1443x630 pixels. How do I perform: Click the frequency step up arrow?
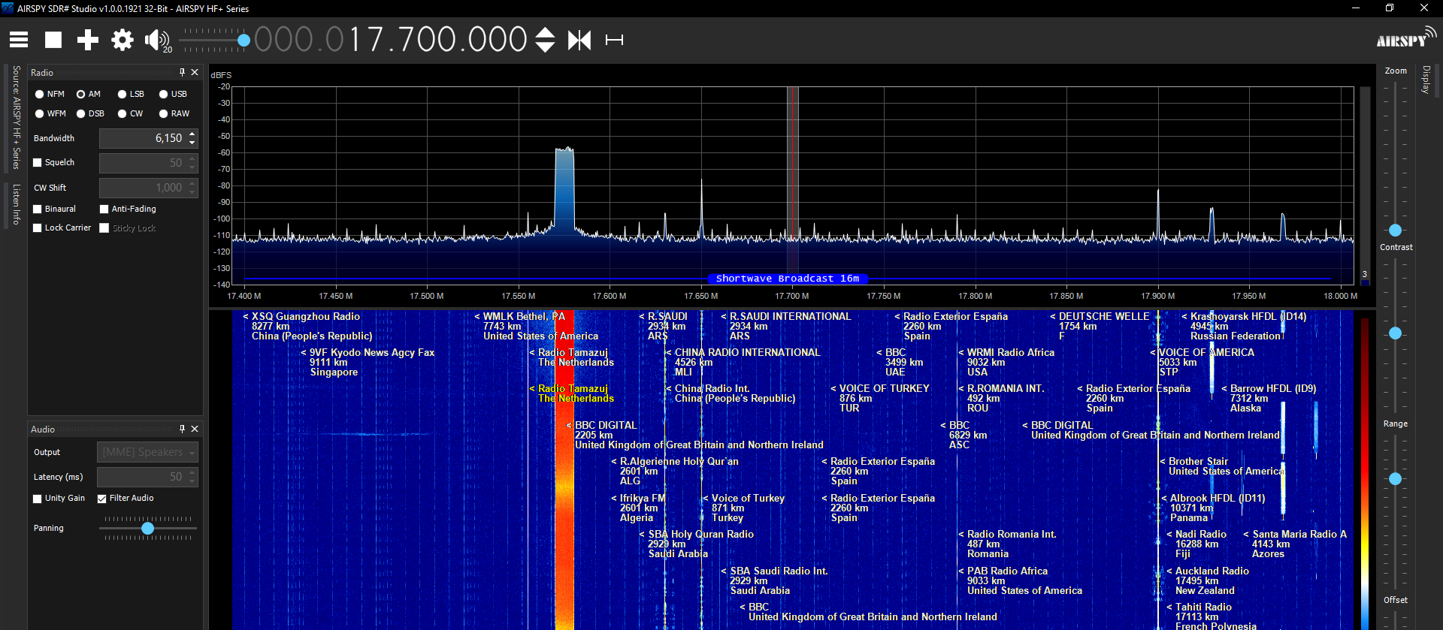click(545, 32)
